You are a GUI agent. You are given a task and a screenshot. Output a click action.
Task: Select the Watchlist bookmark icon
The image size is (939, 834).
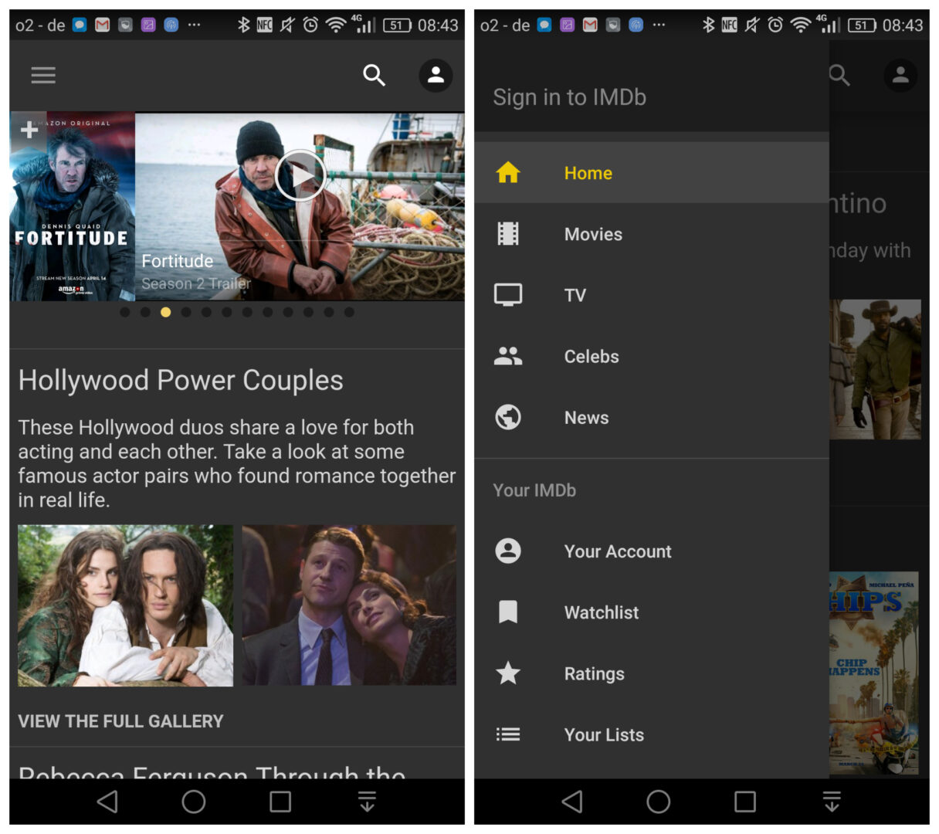pyautogui.click(x=508, y=612)
